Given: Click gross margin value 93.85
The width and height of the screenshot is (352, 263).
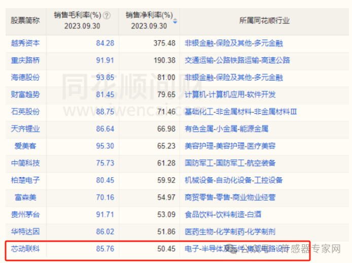Looking at the screenshot, I should pyautogui.click(x=105, y=77).
